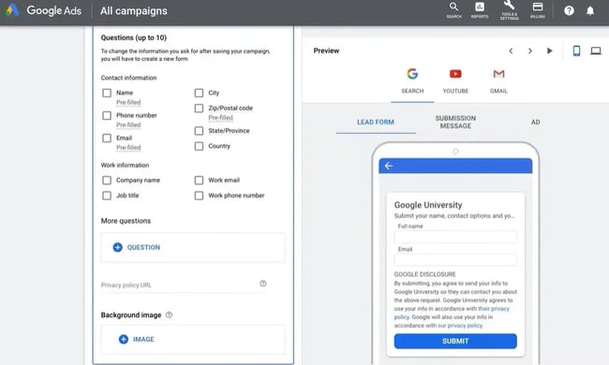The height and width of the screenshot is (365, 609).
Task: Click the back arrow in phone preview
Action: [389, 166]
